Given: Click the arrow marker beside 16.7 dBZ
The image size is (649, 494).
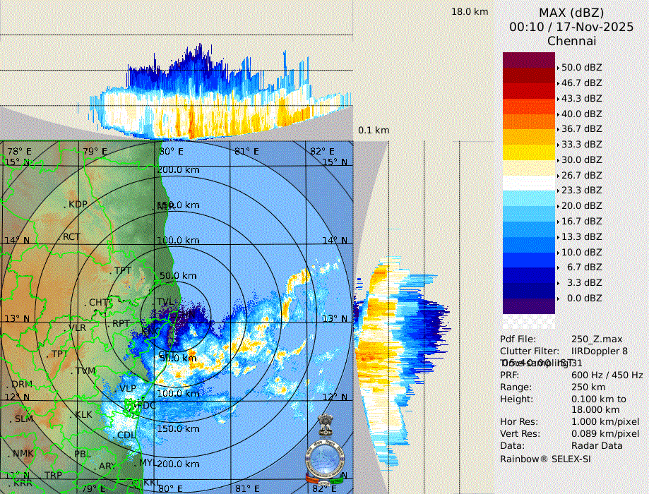Looking at the screenshot, I should [x=559, y=222].
